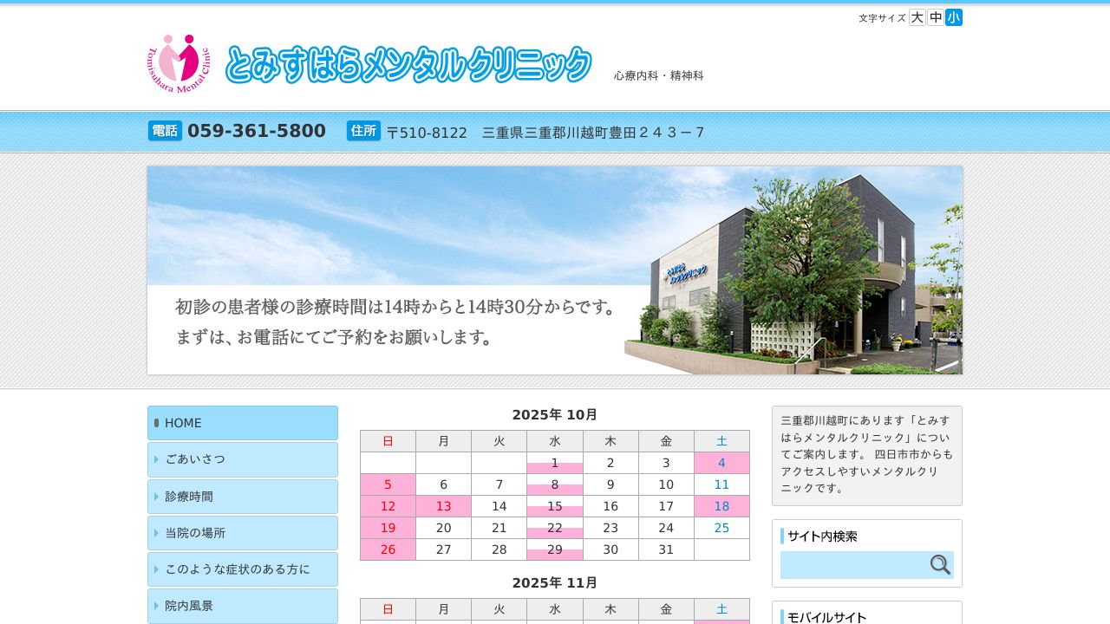
Task: Click October 29 in the calendar
Action: (x=555, y=549)
